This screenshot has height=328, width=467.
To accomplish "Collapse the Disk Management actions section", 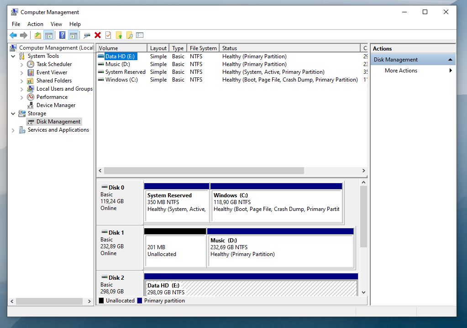I will tap(450, 60).
